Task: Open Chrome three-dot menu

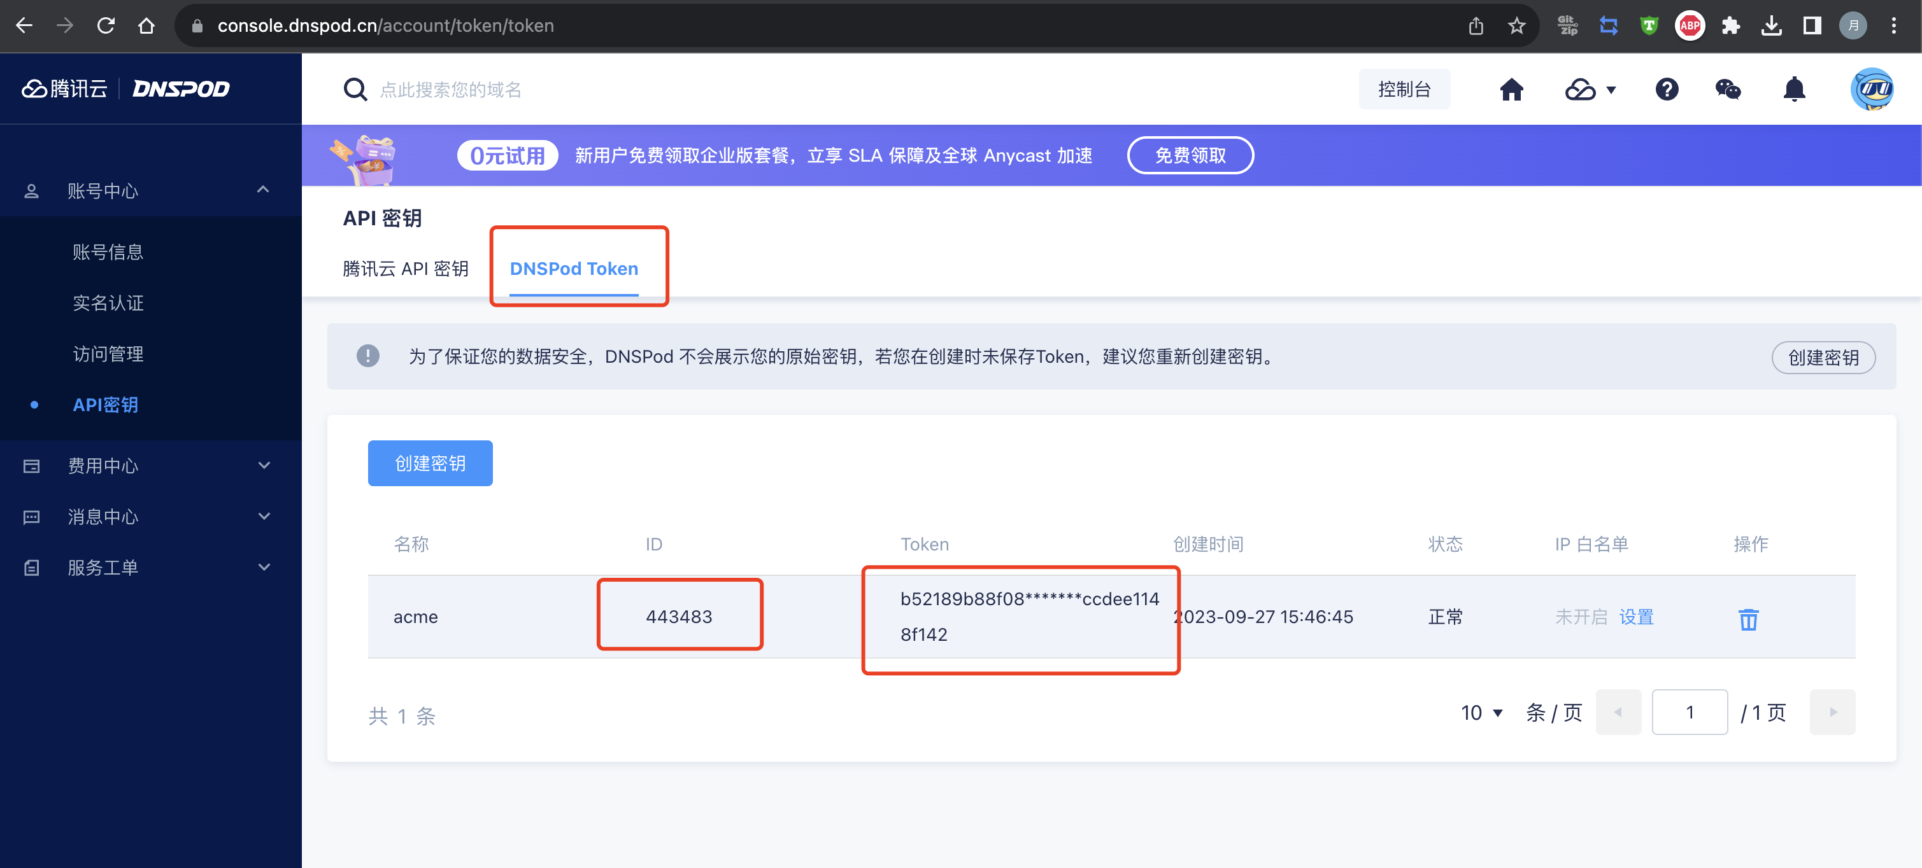Action: (x=1893, y=26)
